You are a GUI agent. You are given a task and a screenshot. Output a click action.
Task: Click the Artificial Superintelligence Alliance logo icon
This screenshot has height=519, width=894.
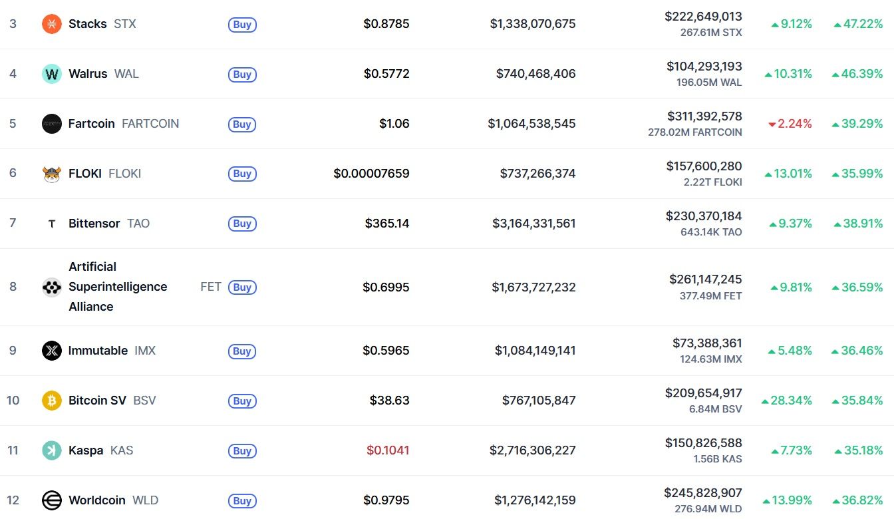click(52, 287)
